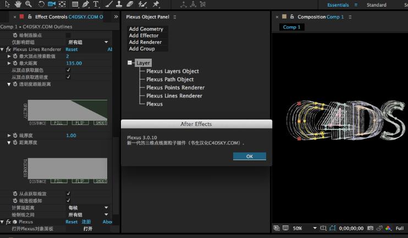Select the Pen tool
The width and height of the screenshot is (408, 238).
click(85, 4)
